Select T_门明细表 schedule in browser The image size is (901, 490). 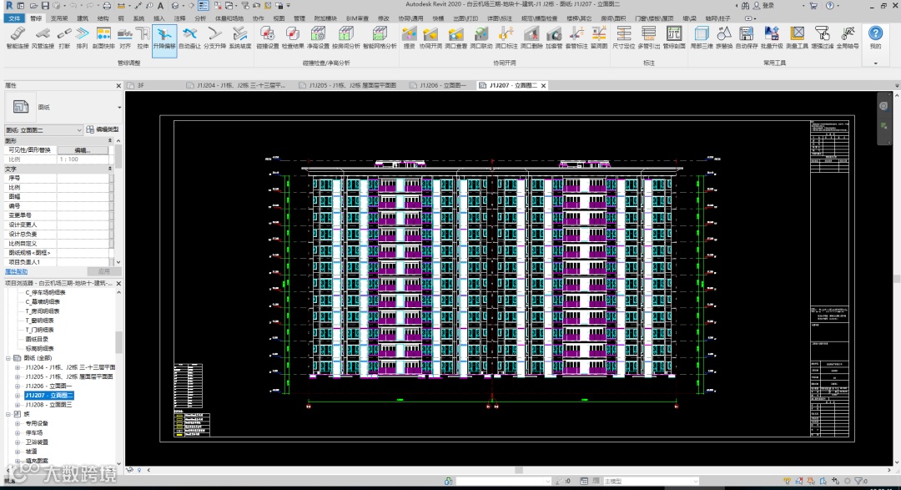40,330
